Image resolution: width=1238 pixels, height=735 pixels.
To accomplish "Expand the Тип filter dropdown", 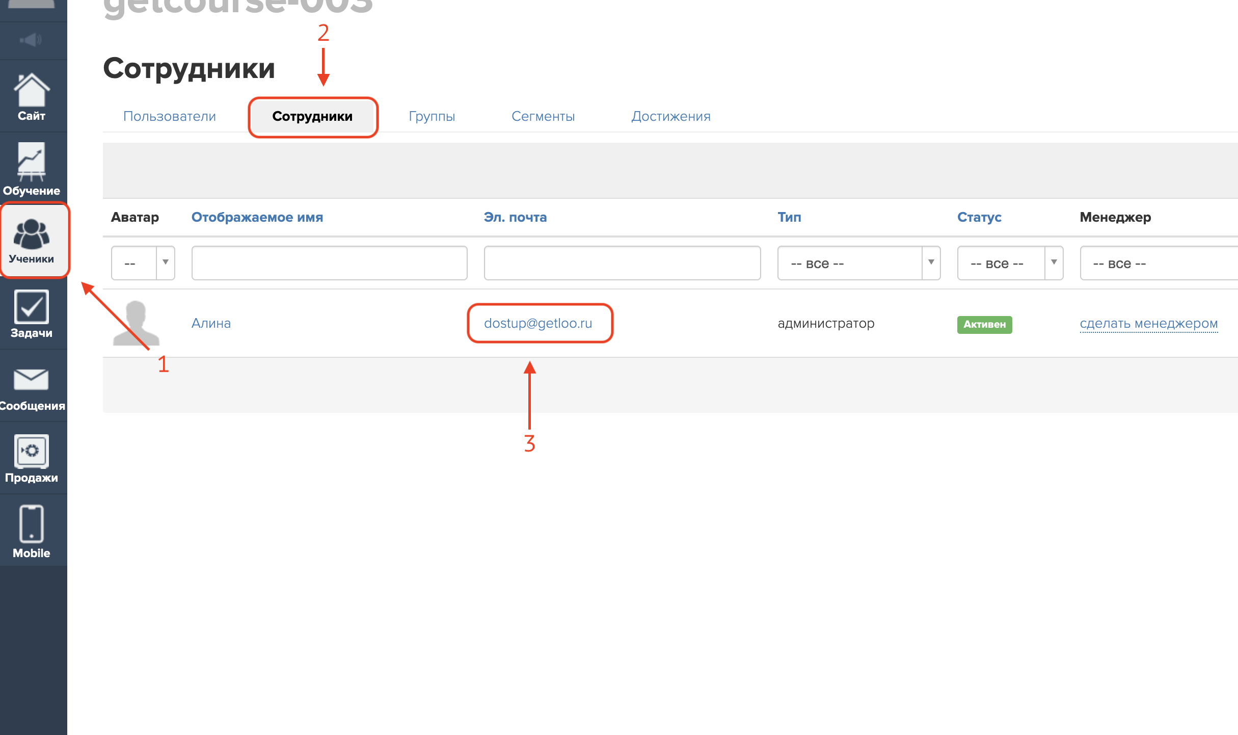I will click(x=858, y=263).
